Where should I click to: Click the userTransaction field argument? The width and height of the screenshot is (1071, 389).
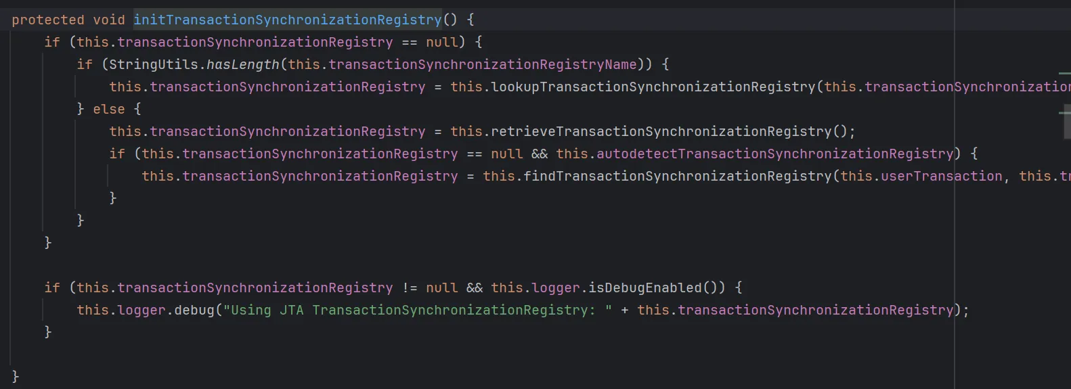(x=941, y=176)
